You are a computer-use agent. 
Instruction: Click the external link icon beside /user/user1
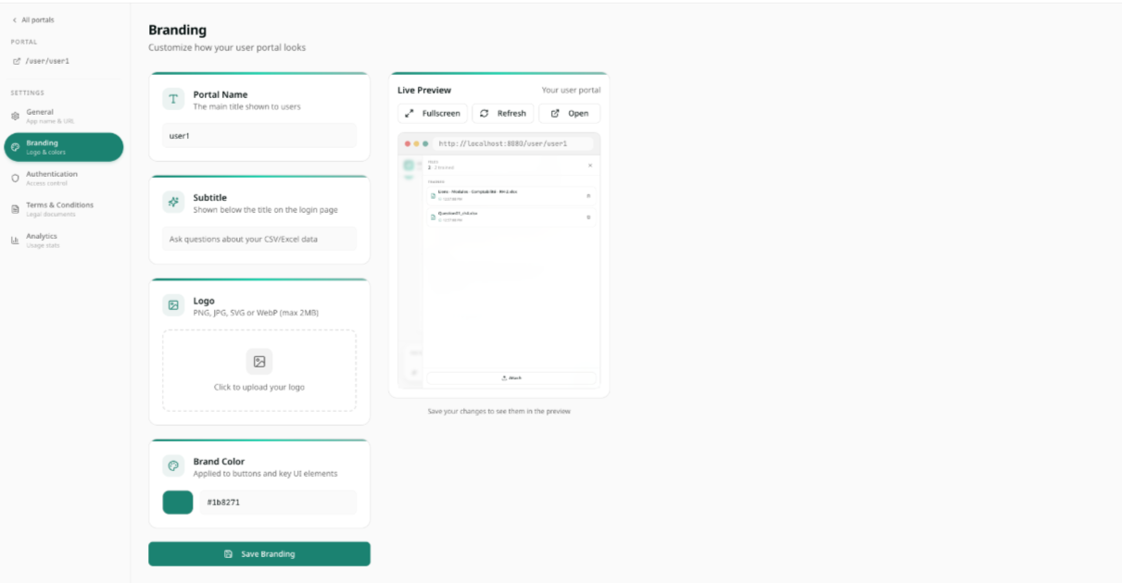click(17, 61)
